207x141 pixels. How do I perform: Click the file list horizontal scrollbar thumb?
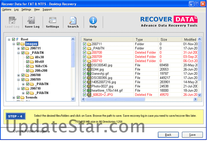coord(115,99)
